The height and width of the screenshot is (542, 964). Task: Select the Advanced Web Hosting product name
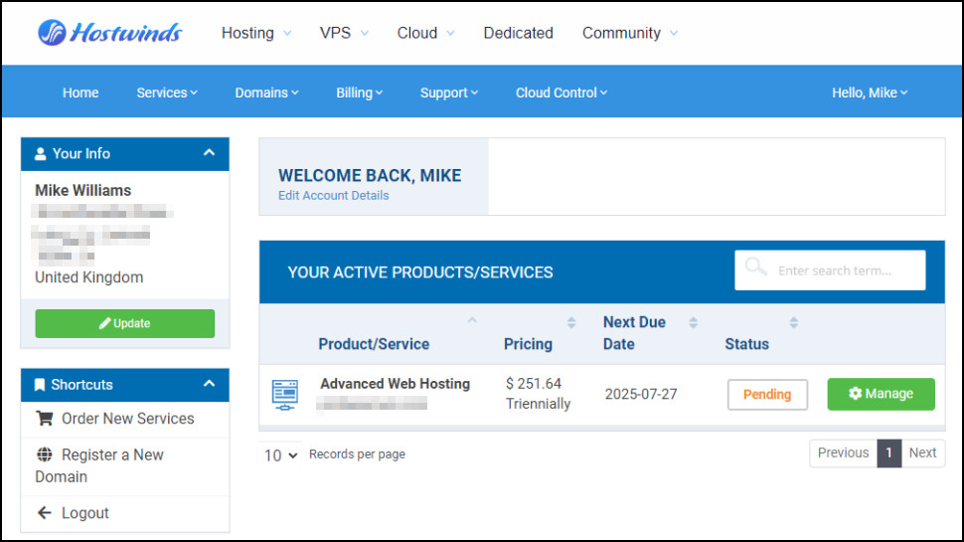click(x=395, y=384)
